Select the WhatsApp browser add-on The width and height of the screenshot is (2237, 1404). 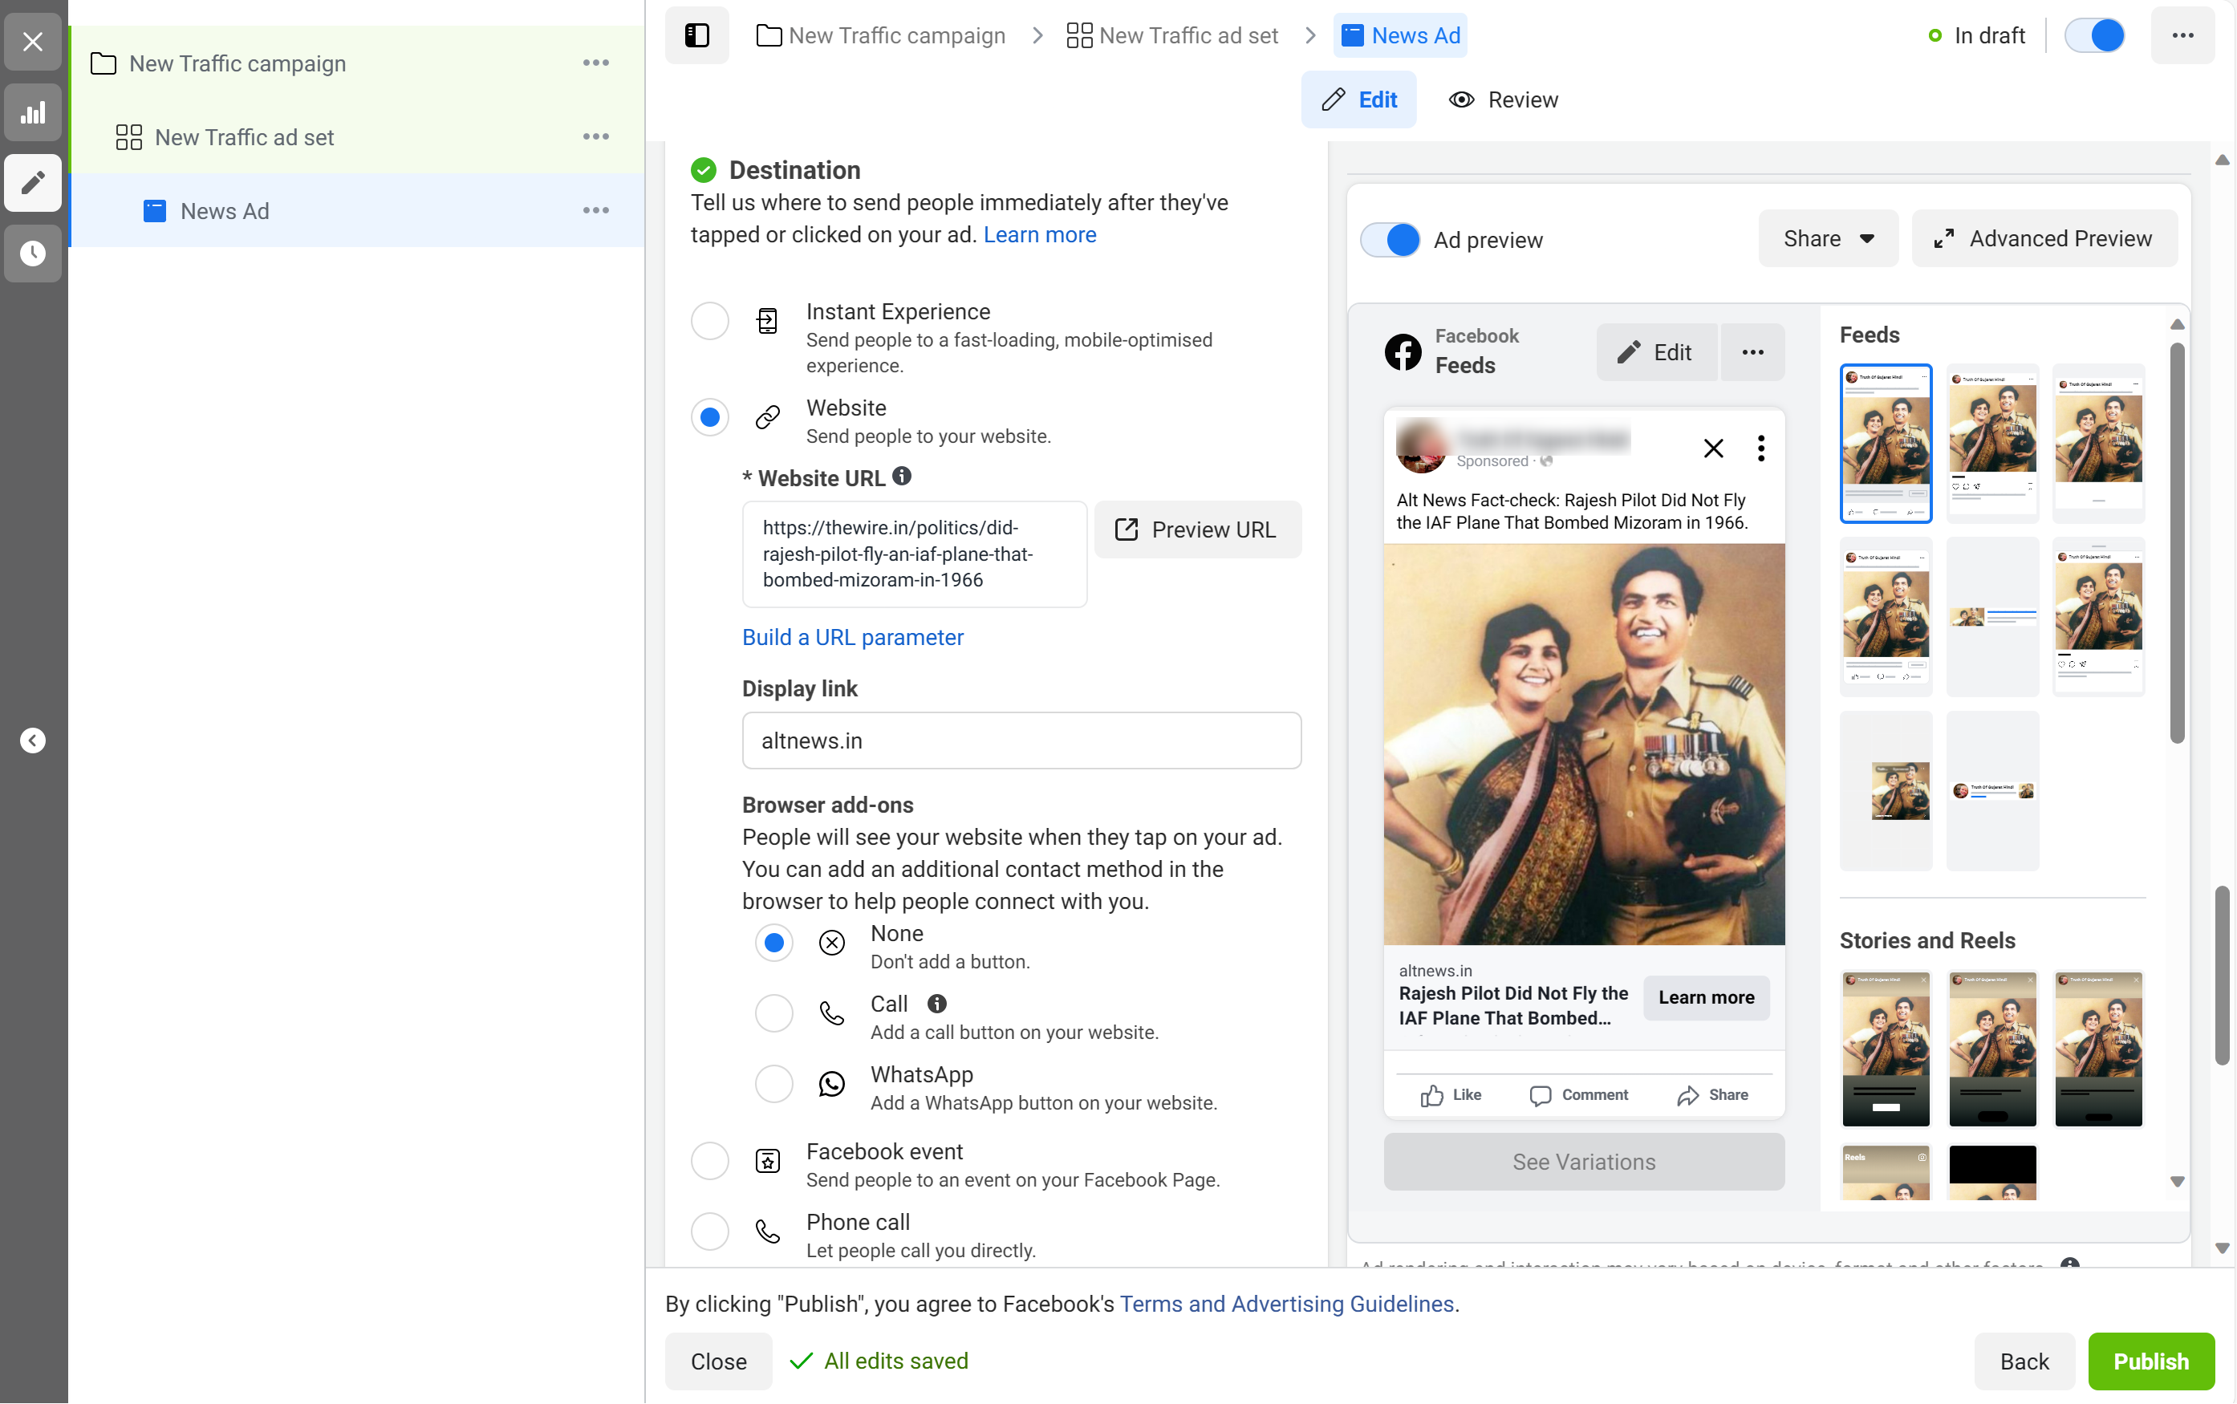click(773, 1084)
